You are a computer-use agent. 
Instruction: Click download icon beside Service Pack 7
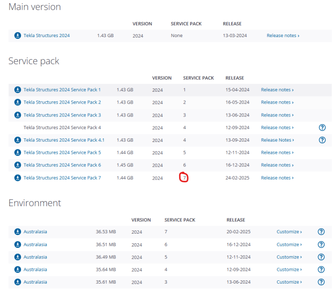coord(17,178)
